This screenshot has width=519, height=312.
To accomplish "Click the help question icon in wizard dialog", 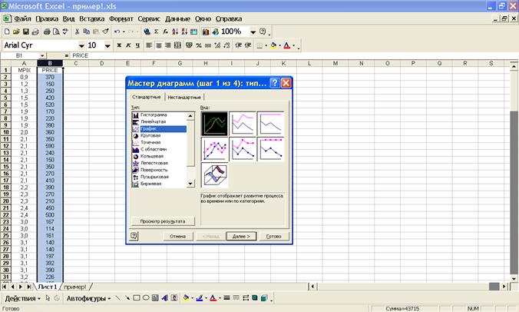I will [x=134, y=236].
